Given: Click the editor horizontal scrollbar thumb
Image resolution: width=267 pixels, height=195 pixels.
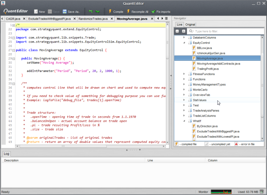Looking at the screenshot, I should 63,146.
